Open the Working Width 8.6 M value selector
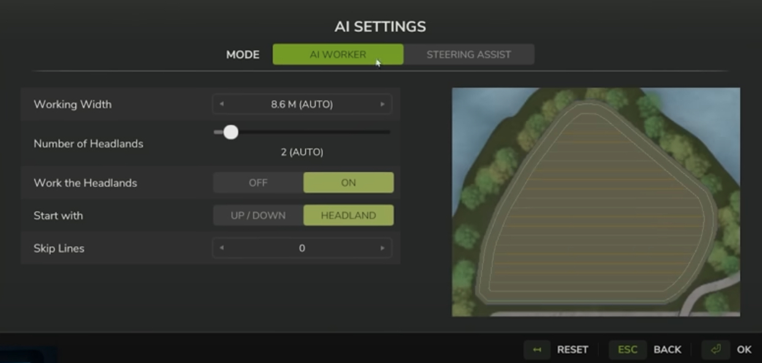This screenshot has width=762, height=363. [x=302, y=104]
